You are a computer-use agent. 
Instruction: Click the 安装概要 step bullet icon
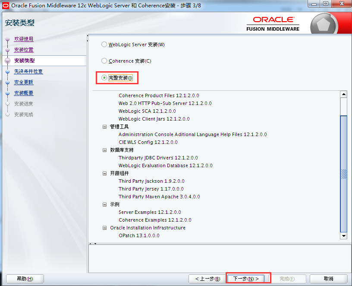coord(8,93)
